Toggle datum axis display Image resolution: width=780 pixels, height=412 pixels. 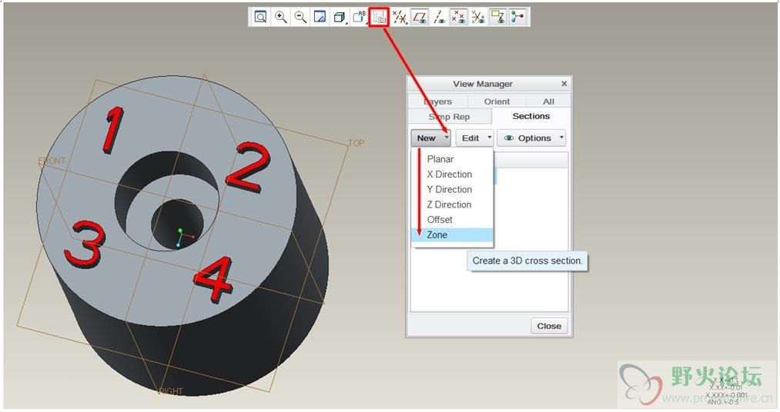[x=439, y=17]
